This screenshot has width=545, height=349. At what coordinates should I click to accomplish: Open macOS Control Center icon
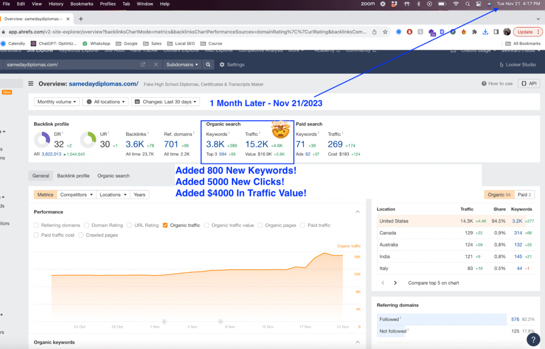point(478,4)
